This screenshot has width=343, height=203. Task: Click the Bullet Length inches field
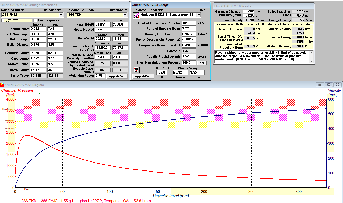pyautogui.click(x=38, y=39)
